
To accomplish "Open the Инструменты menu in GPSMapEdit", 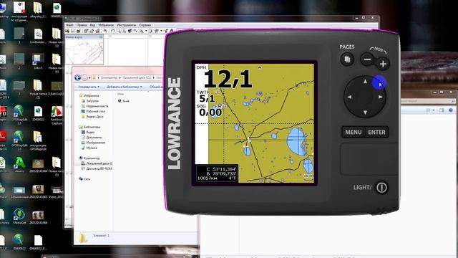I will click(127, 25).
